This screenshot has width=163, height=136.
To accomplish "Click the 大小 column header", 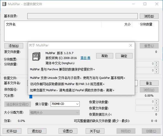I will click(117, 24).
